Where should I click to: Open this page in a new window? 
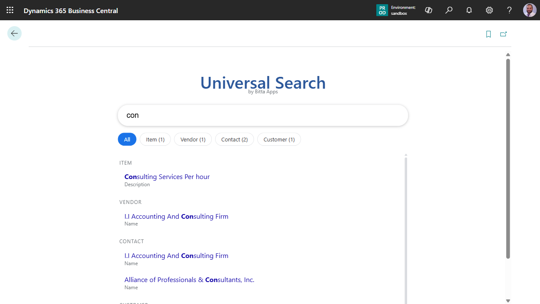pyautogui.click(x=503, y=34)
